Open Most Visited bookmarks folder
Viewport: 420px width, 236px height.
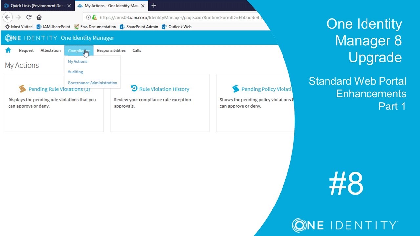click(x=19, y=27)
